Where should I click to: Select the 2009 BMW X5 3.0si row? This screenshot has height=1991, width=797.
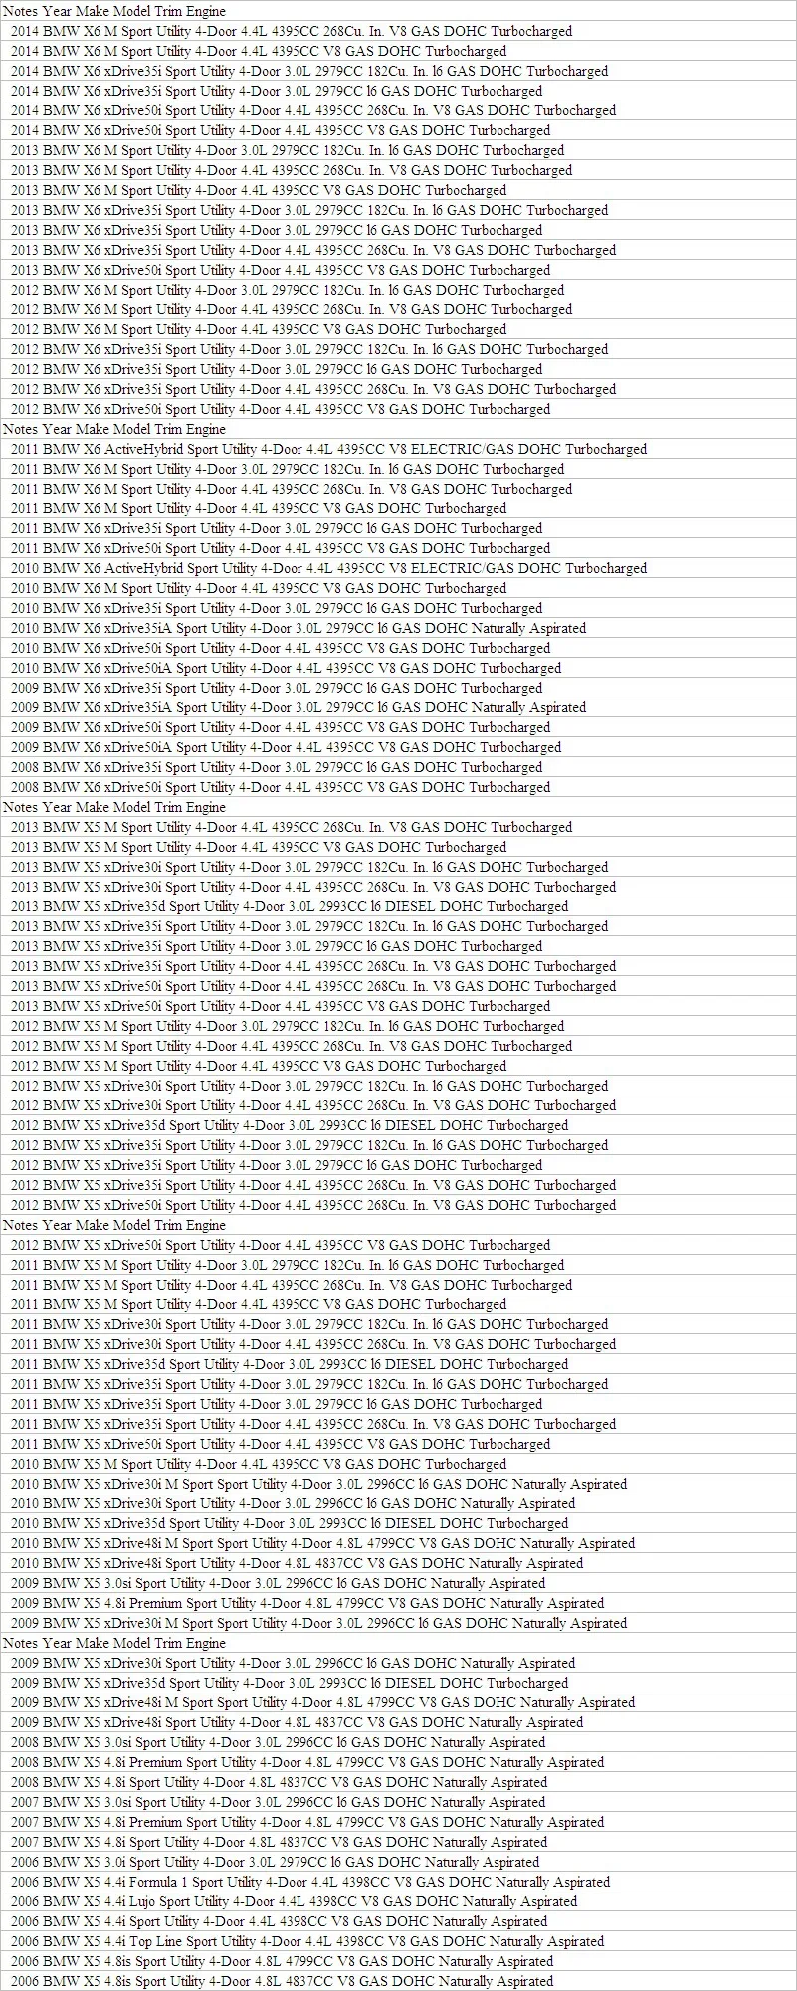click(x=398, y=1583)
